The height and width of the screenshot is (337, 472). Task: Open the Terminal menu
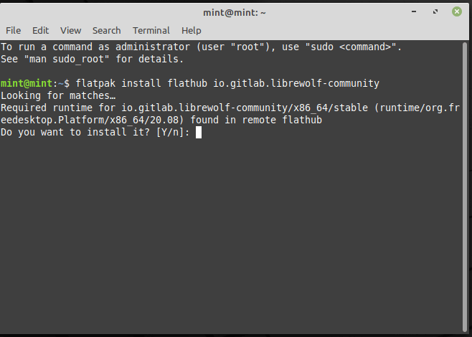pos(151,30)
